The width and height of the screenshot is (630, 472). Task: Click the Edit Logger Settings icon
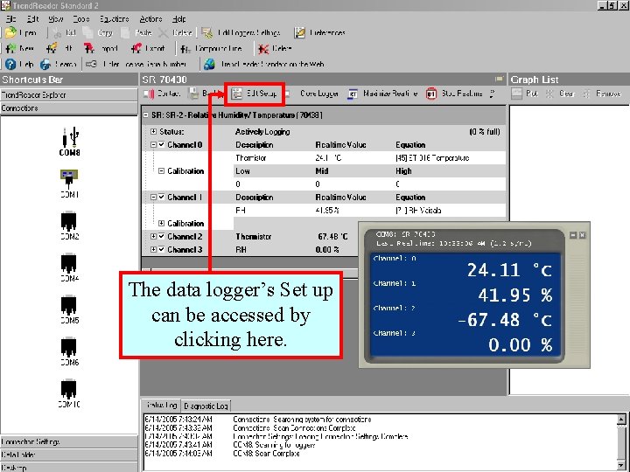[206, 33]
